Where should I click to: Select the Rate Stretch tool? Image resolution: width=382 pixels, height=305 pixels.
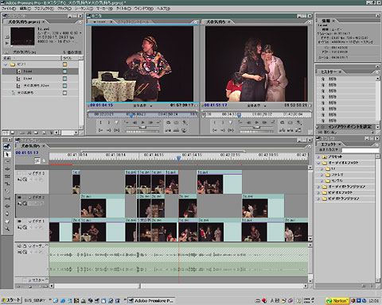coord(7,183)
